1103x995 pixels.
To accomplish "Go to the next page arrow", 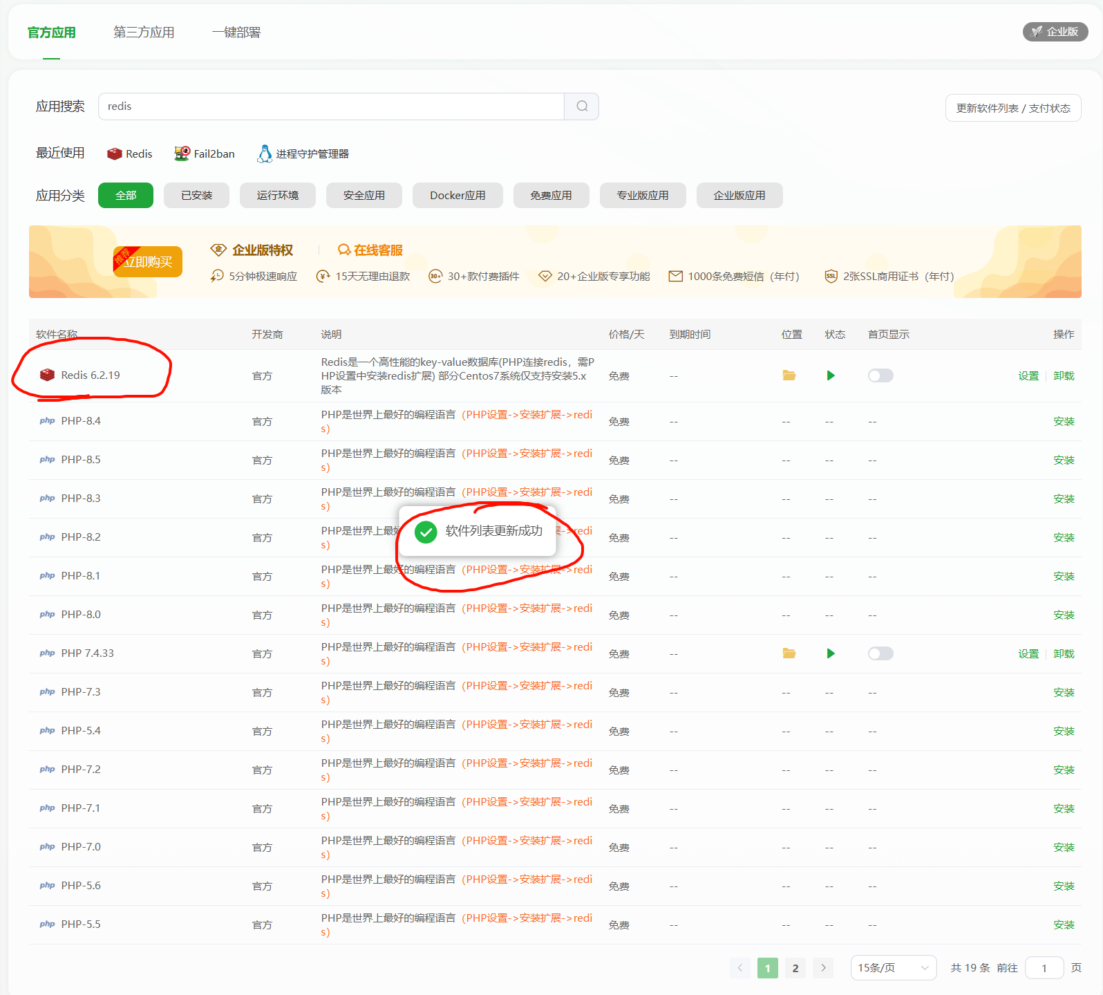I will pyautogui.click(x=823, y=968).
